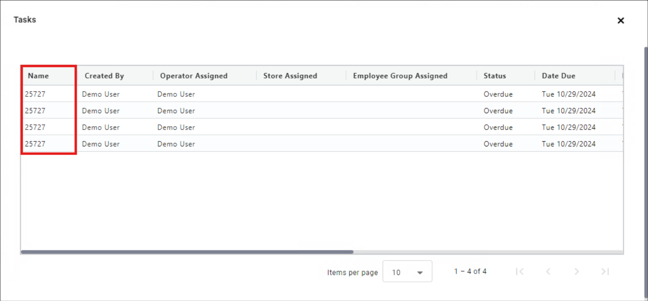
Task: Close the Tasks dialog with the X icon
Action: pyautogui.click(x=620, y=20)
